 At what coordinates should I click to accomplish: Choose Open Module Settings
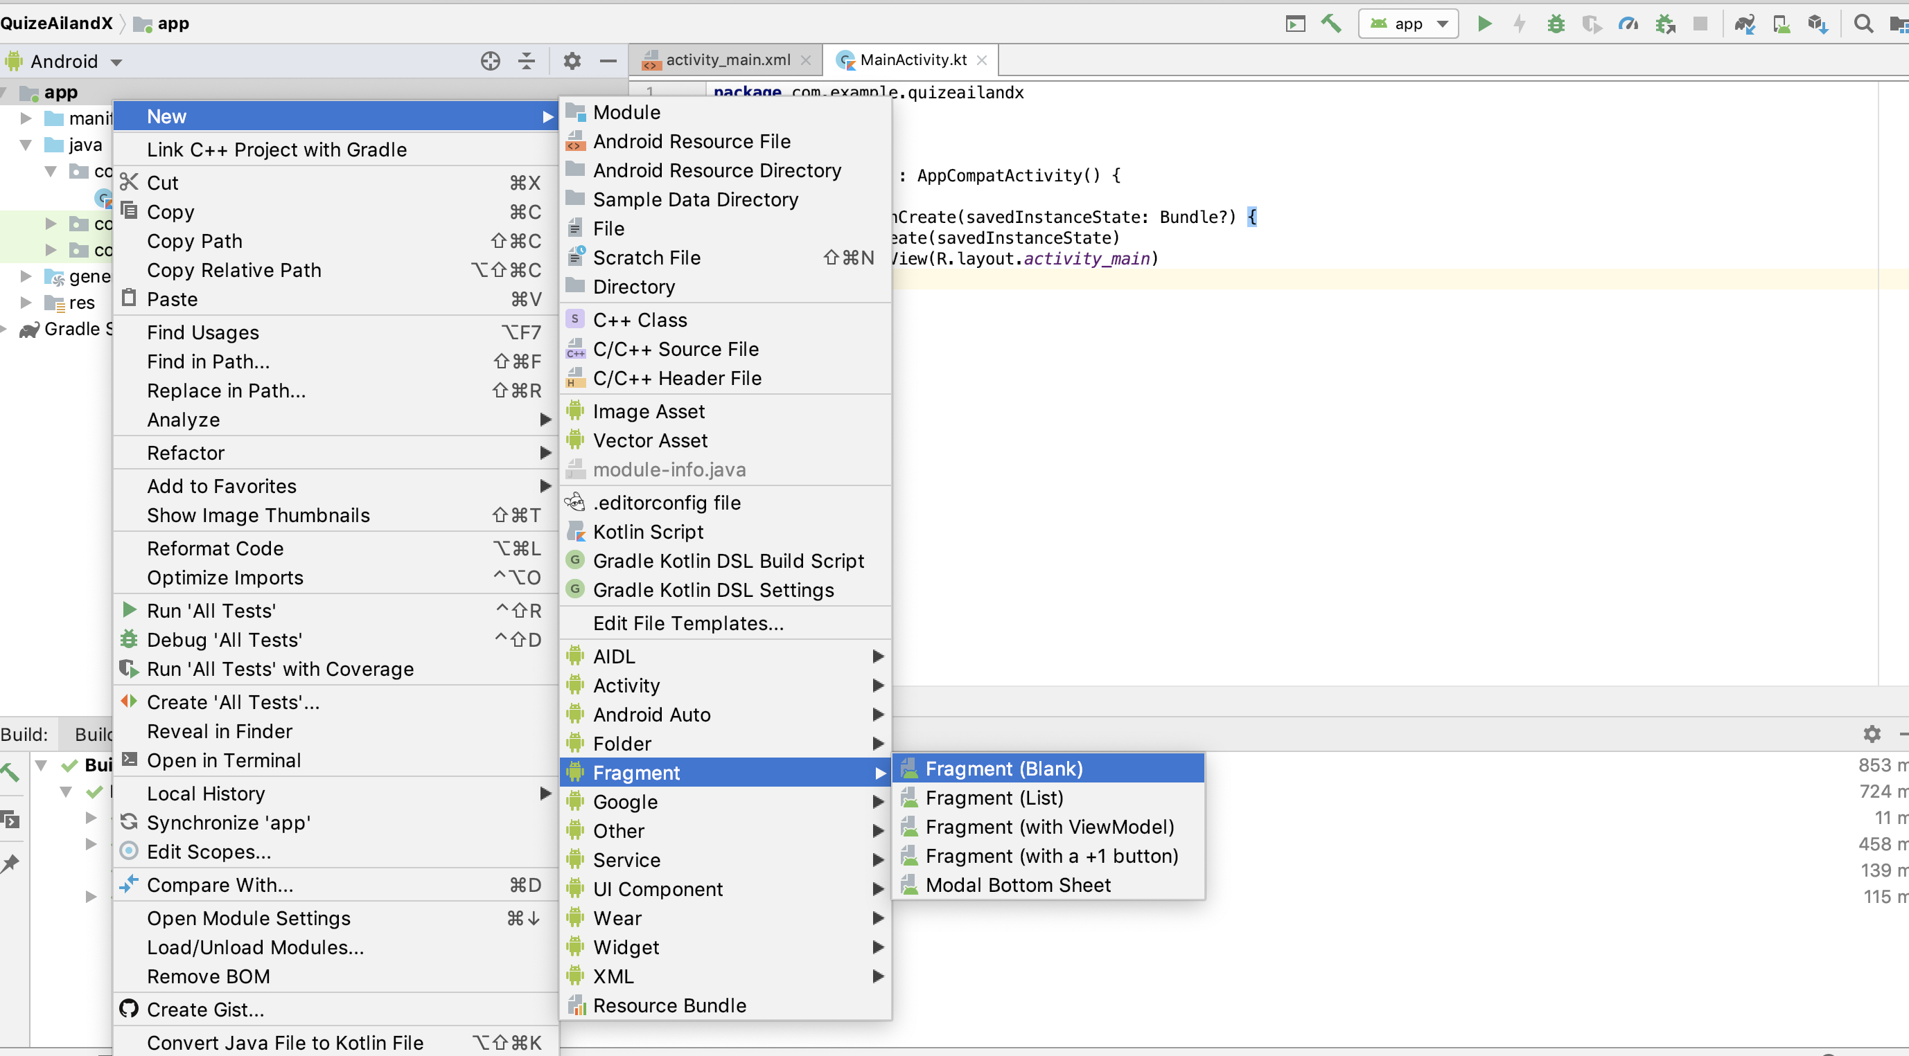[x=335, y=918]
